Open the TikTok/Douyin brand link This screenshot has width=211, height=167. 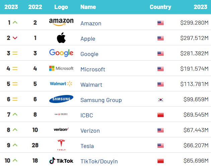[99, 161]
